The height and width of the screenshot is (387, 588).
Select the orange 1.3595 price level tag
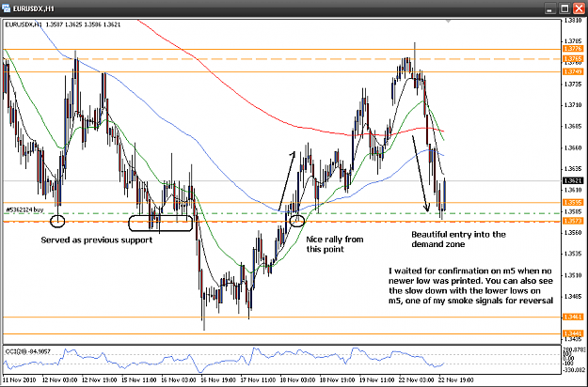(573, 203)
